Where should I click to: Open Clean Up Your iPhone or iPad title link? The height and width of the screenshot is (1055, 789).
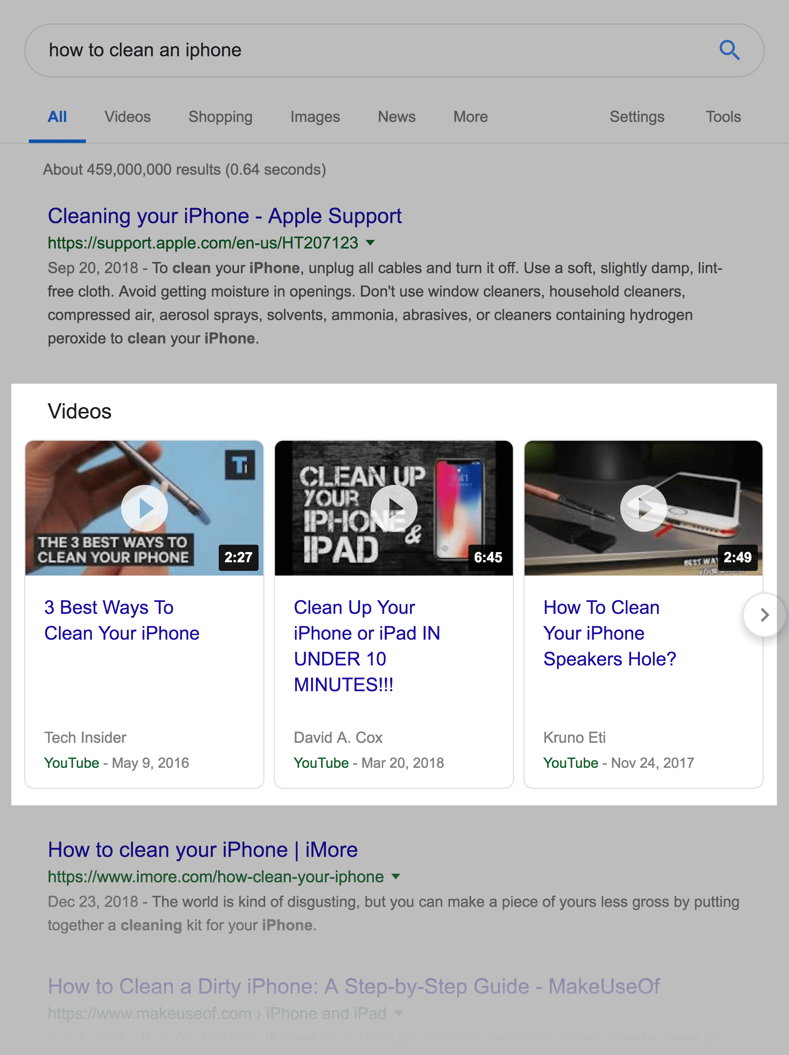coord(367,646)
